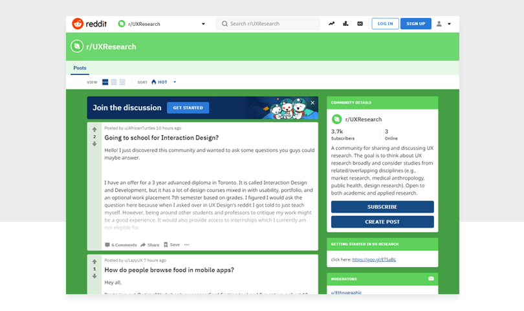Viewport: 524px width, 311px height.
Task: Expand the arrow beside the user icon
Action: pyautogui.click(x=449, y=24)
